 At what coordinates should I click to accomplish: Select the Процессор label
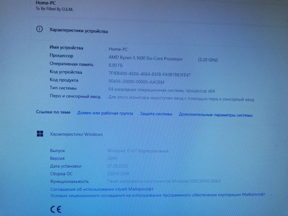coord(61,56)
